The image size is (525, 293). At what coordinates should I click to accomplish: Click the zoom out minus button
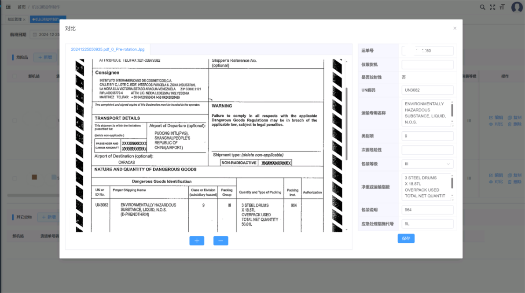[x=220, y=241]
